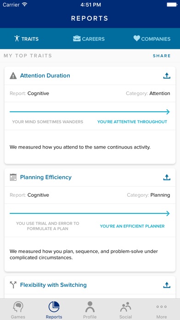Tap share icon on Flexibility with Switching card

coord(167,285)
